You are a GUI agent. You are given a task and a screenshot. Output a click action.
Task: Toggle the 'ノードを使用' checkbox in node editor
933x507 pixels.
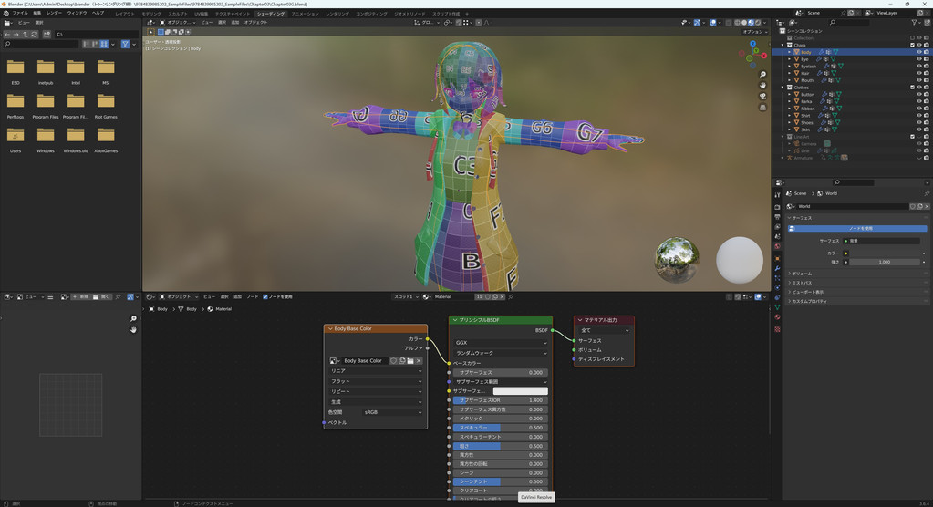point(265,296)
